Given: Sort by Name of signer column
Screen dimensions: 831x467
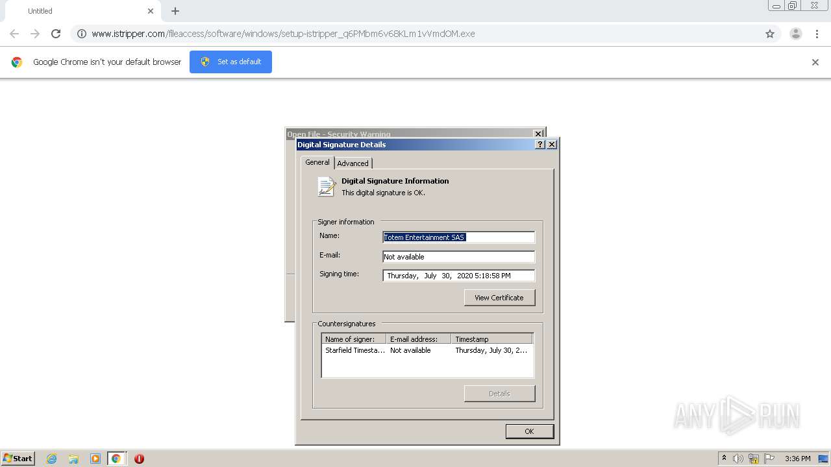Looking at the screenshot, I should coord(354,339).
